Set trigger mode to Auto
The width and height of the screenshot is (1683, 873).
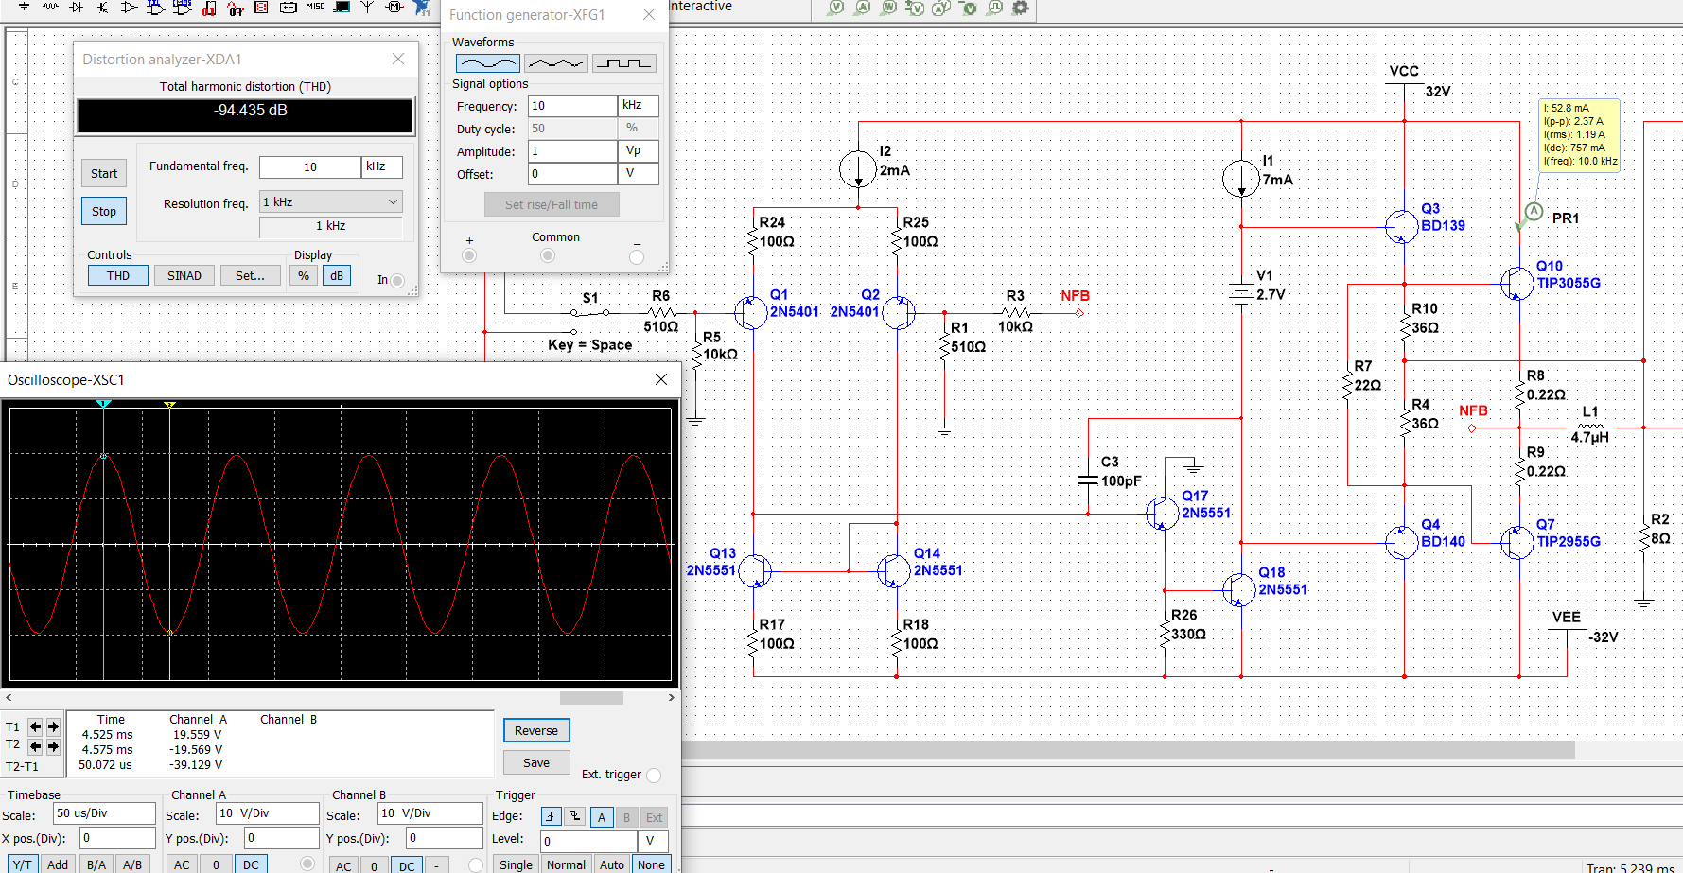(612, 864)
